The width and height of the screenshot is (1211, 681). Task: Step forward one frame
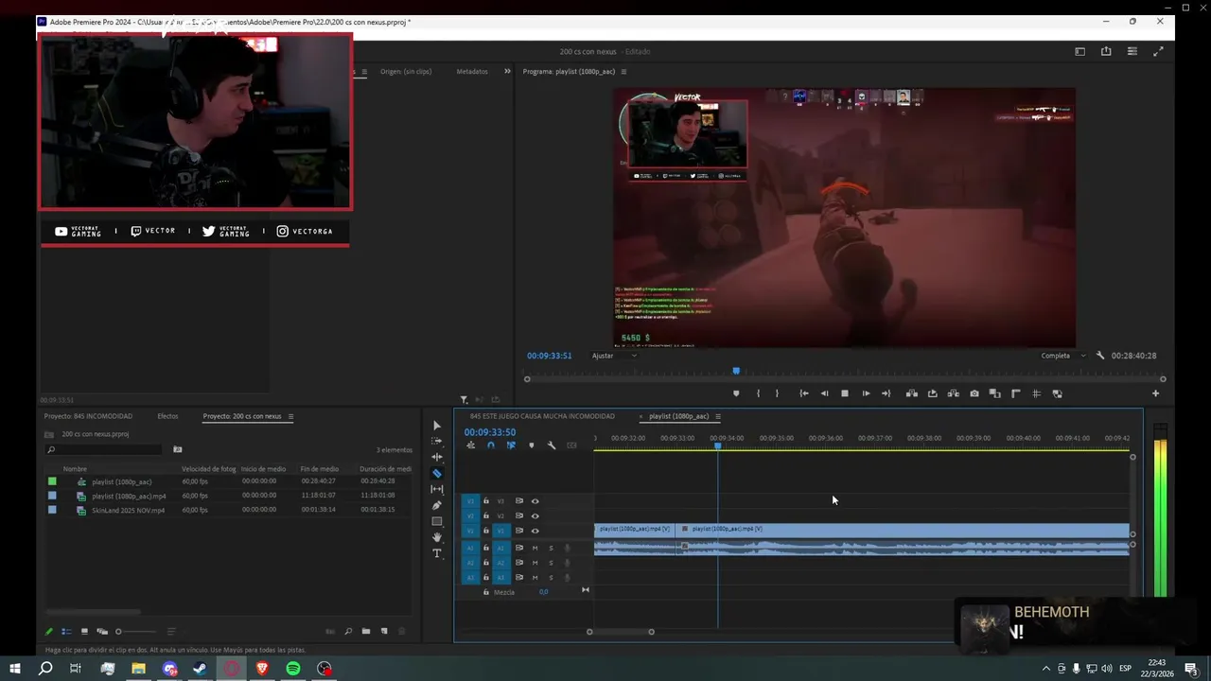tap(866, 393)
